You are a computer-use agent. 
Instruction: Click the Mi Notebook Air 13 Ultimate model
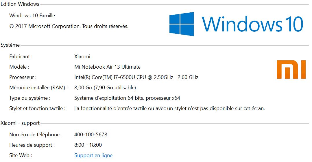pos(108,67)
